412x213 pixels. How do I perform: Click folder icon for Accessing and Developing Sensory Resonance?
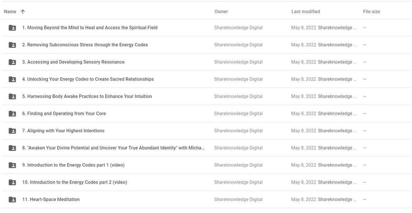12,62
